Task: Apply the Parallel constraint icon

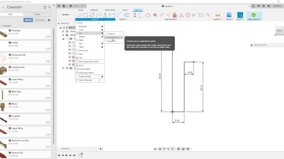Action: (161, 15)
